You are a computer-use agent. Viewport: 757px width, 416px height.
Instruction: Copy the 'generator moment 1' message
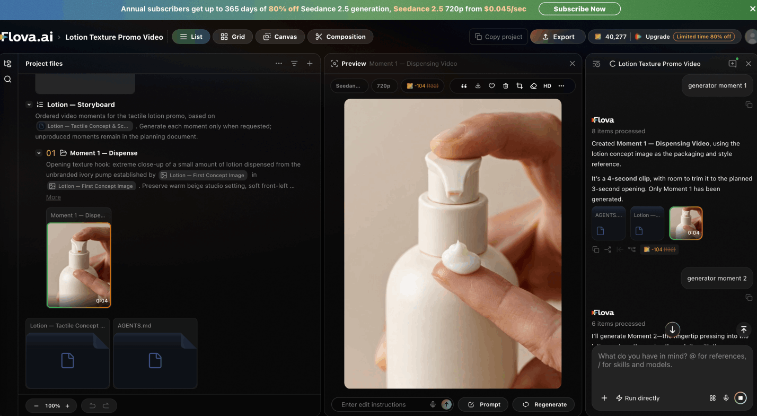pos(749,105)
